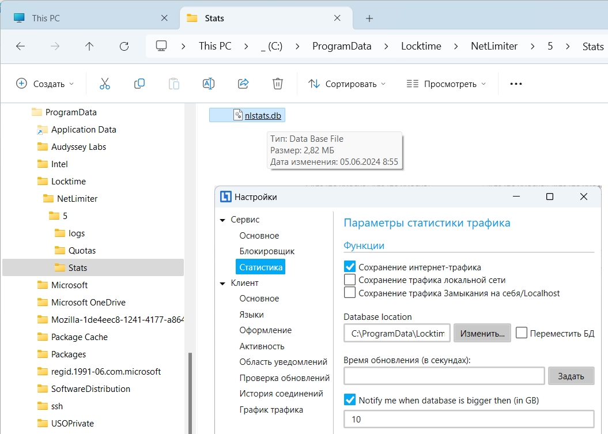Click the Delete trash bin icon

(x=278, y=84)
